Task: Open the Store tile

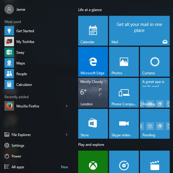Action: [93, 123]
